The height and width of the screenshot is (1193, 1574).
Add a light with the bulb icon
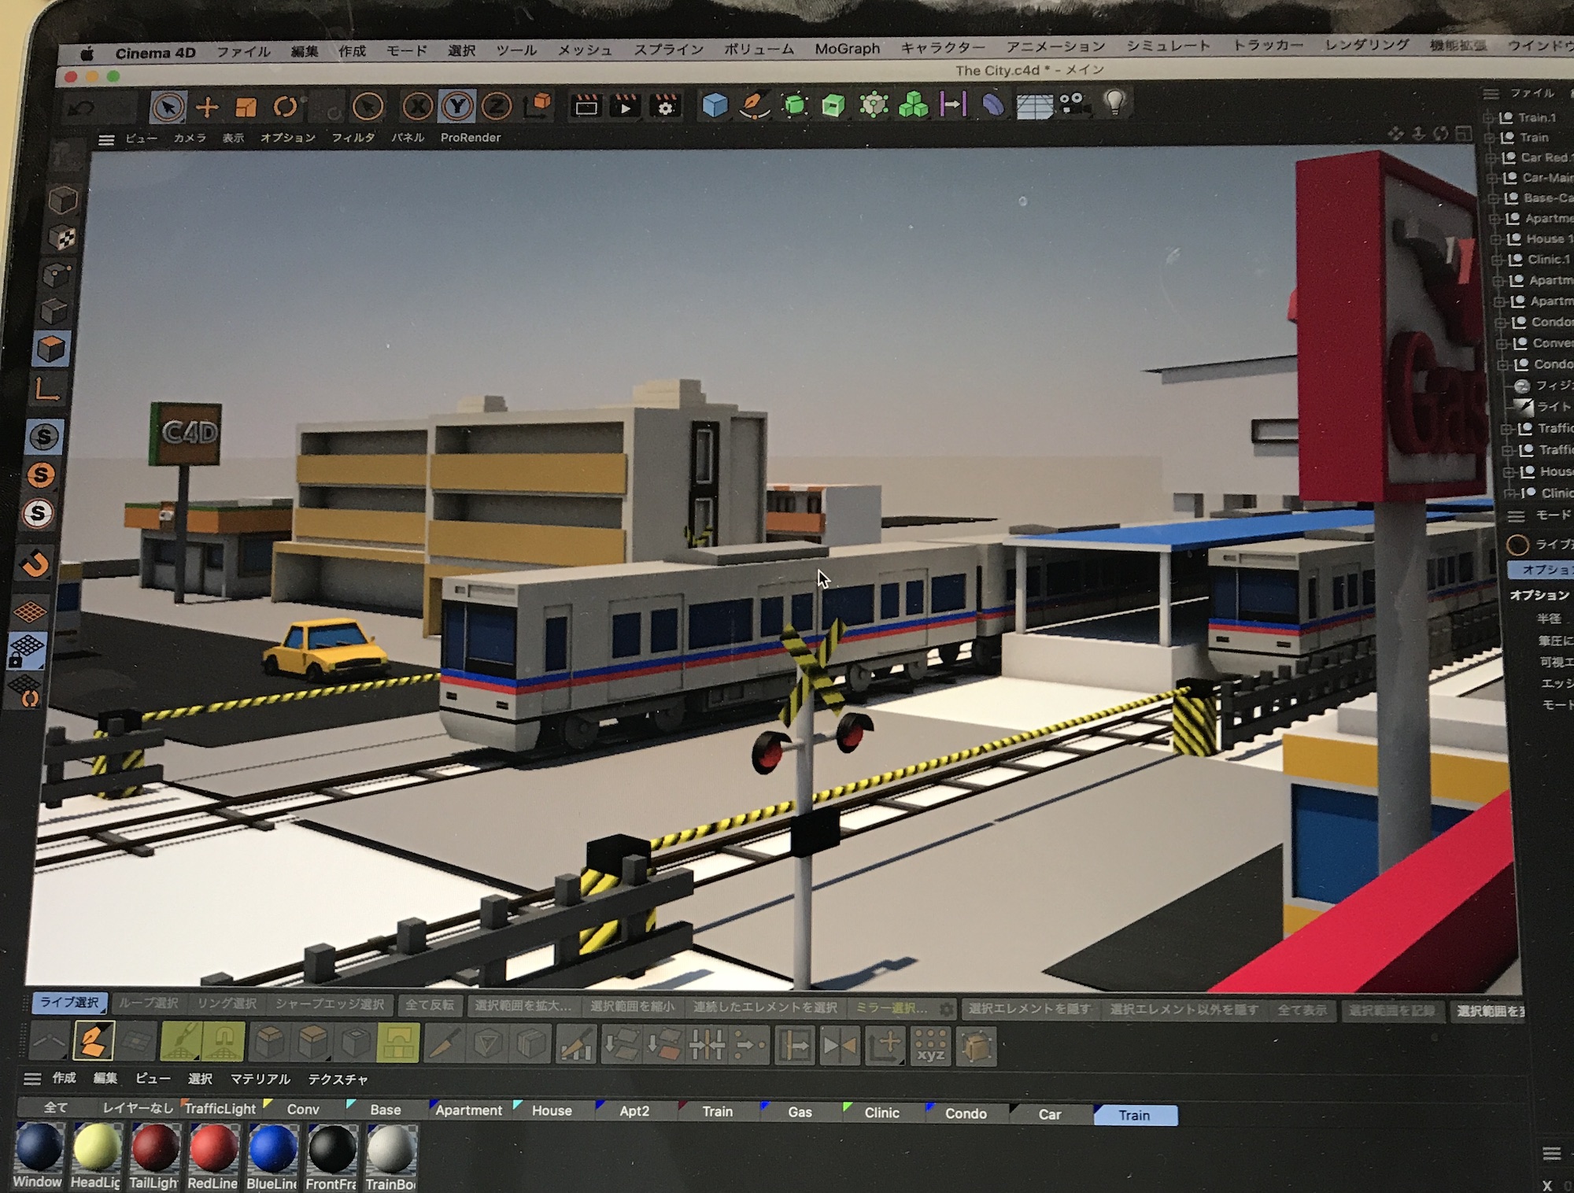point(1114,102)
